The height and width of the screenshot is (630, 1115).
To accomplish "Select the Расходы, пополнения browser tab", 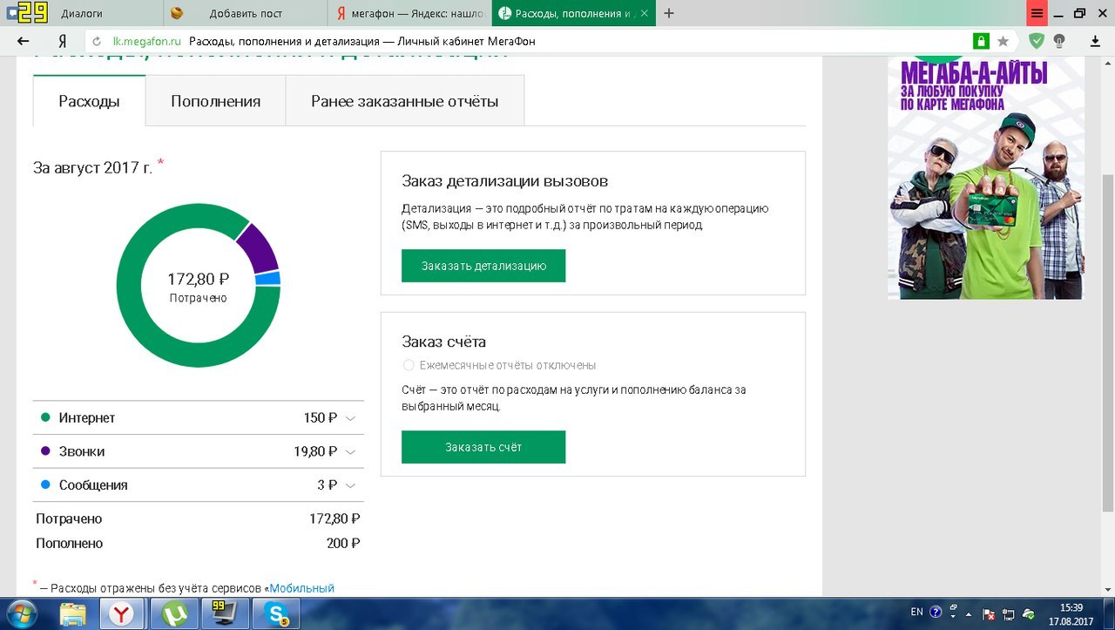I will click(x=573, y=13).
